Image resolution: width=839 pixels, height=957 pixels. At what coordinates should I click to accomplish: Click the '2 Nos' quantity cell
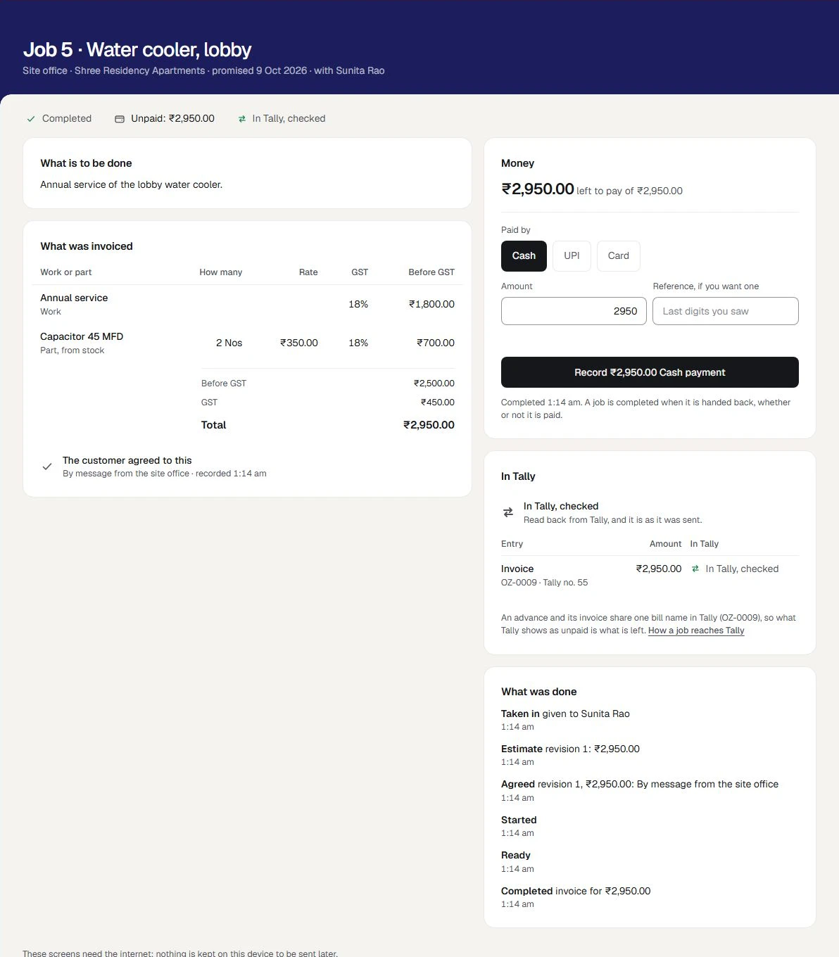tap(229, 343)
